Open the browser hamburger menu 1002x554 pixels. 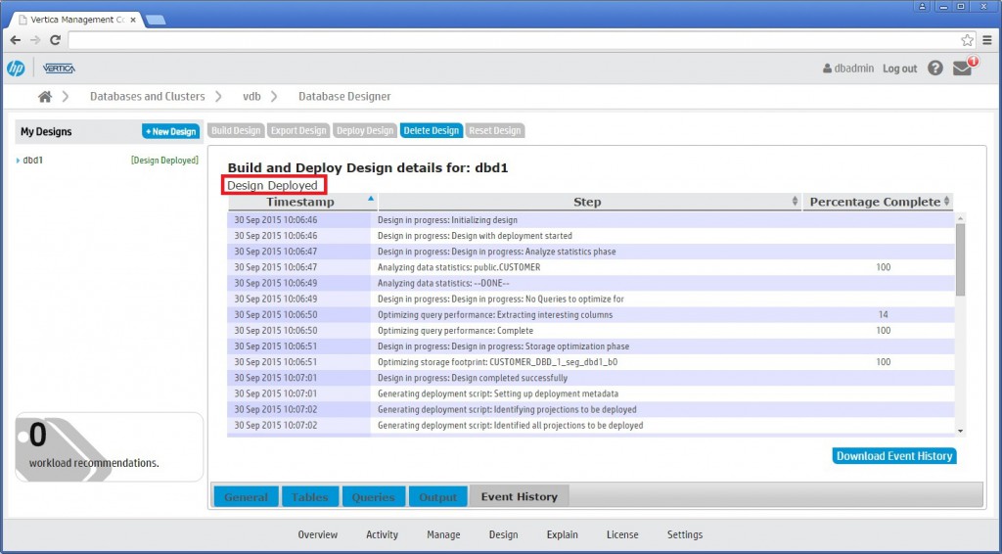987,40
